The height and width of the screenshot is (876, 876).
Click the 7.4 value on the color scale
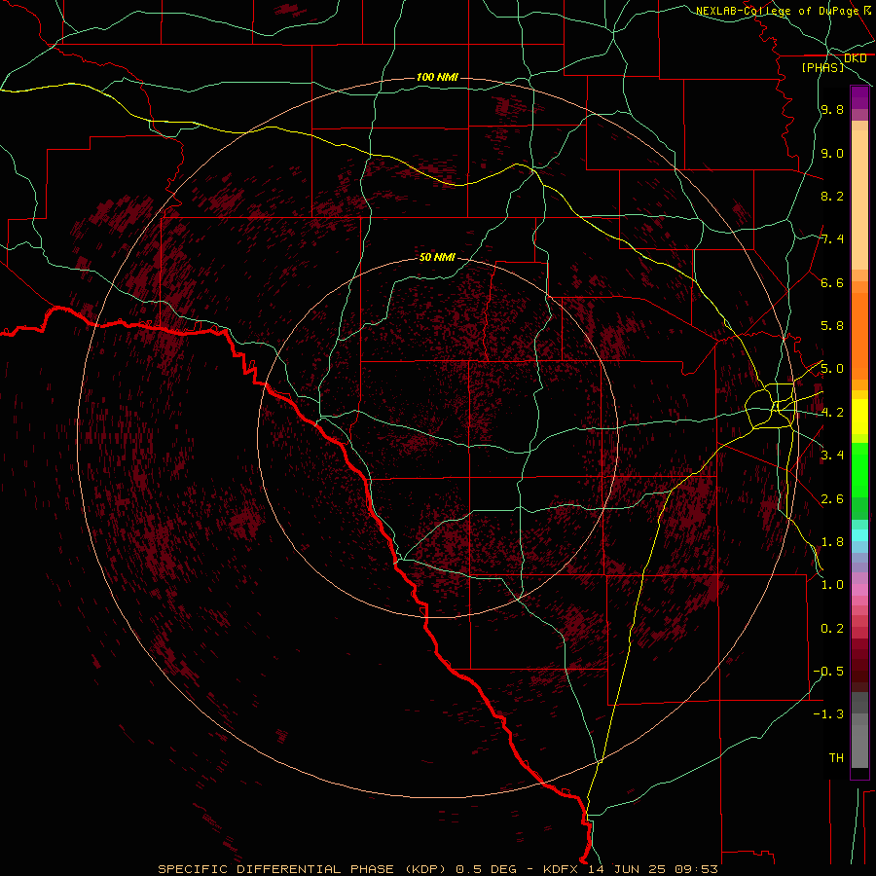pyautogui.click(x=832, y=239)
